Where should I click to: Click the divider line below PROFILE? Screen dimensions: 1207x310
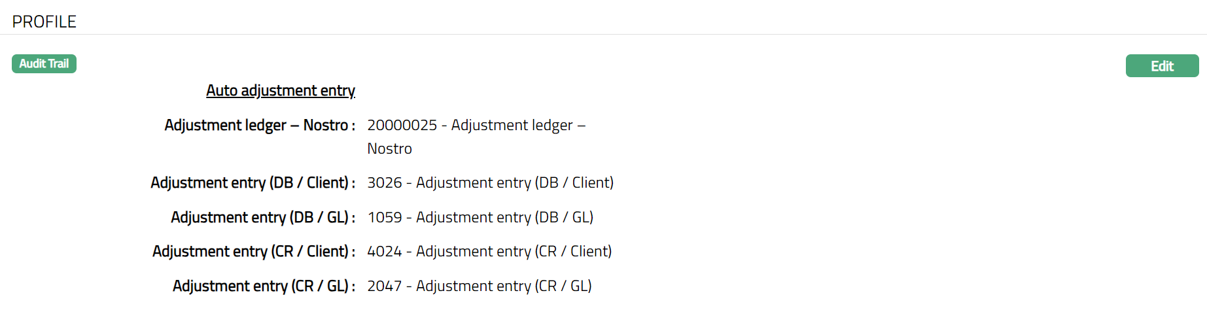603,34
